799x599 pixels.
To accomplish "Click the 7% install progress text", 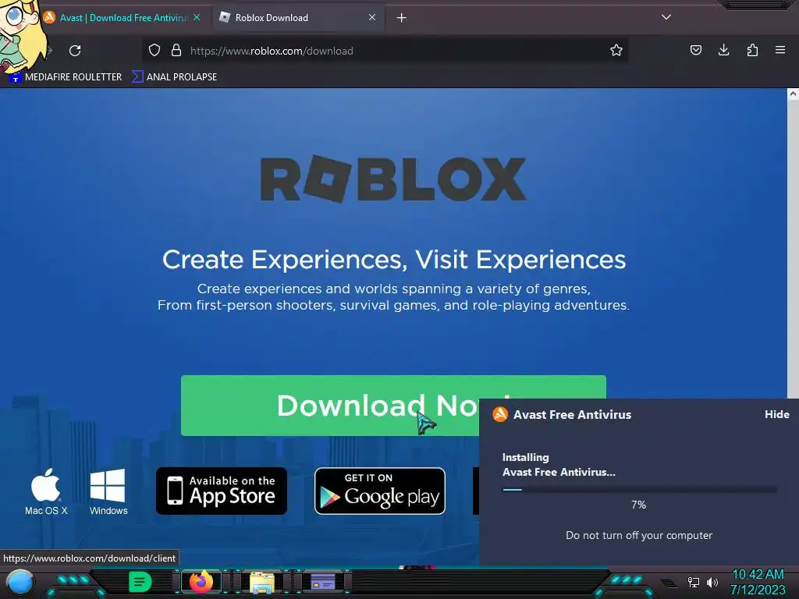I will (638, 505).
